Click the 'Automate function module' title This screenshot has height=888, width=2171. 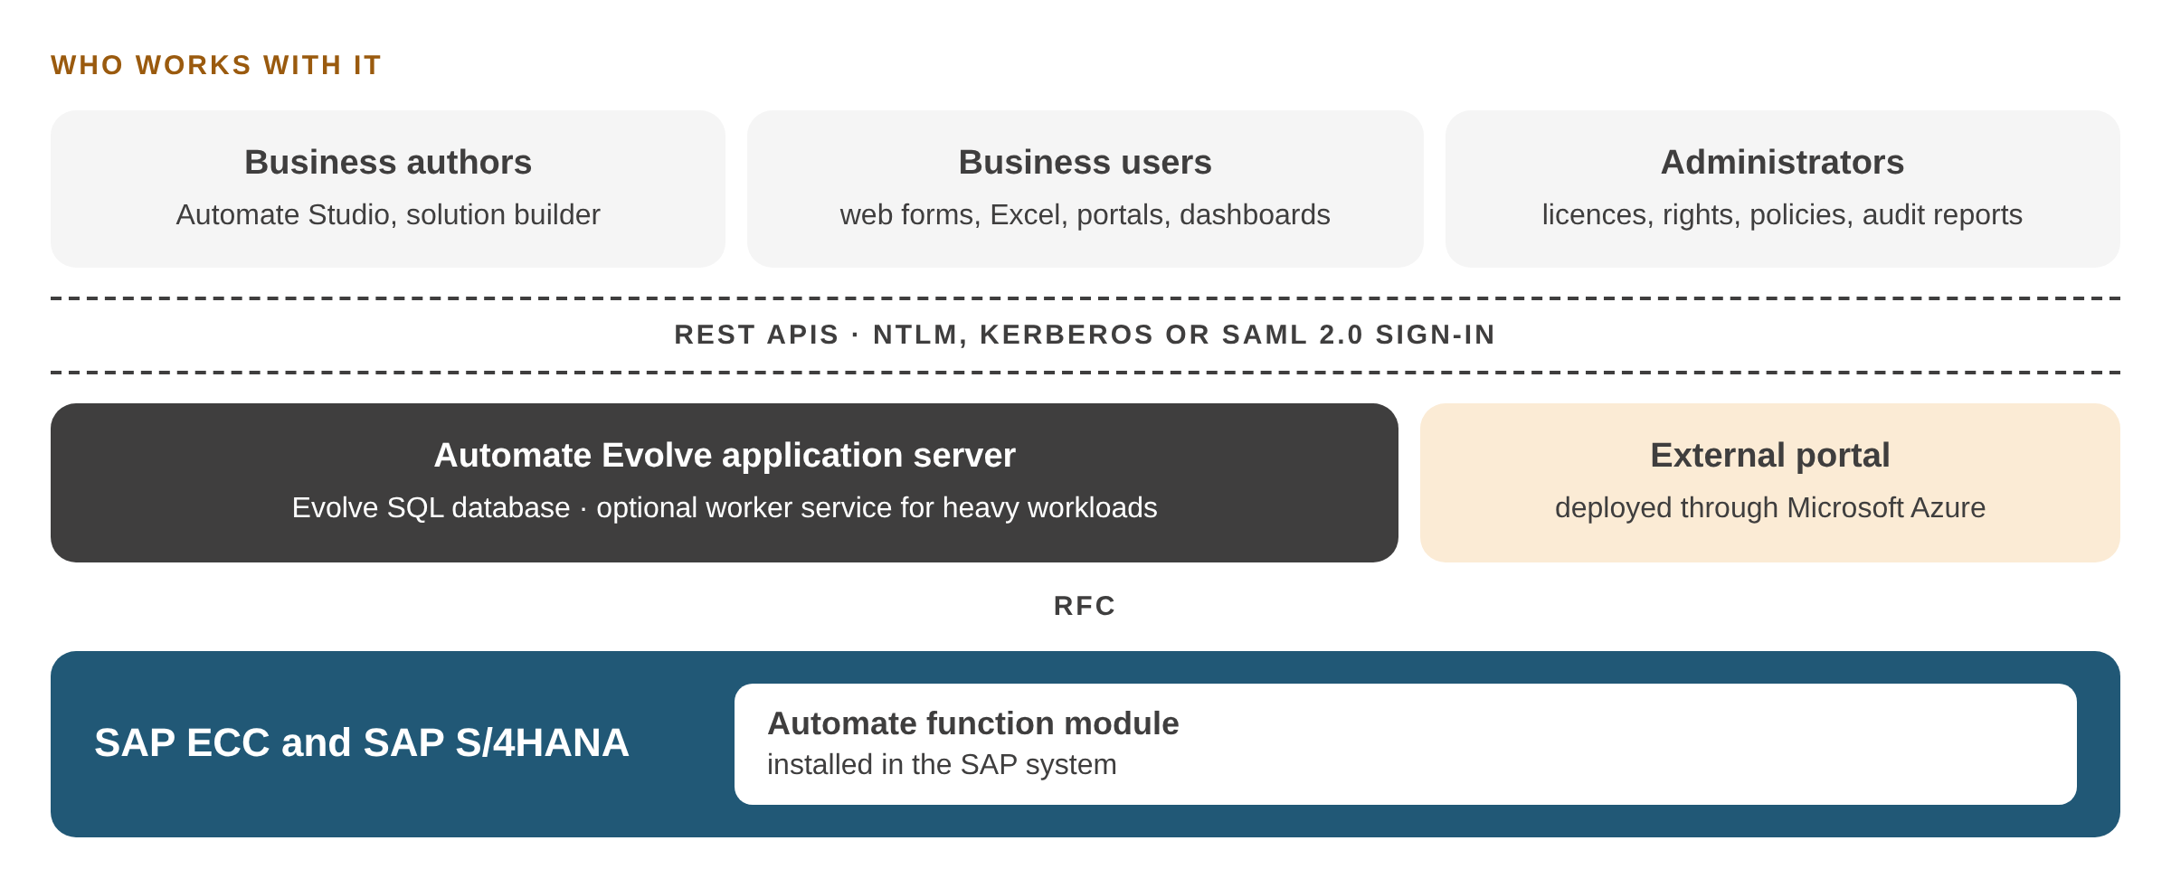pyautogui.click(x=973, y=723)
